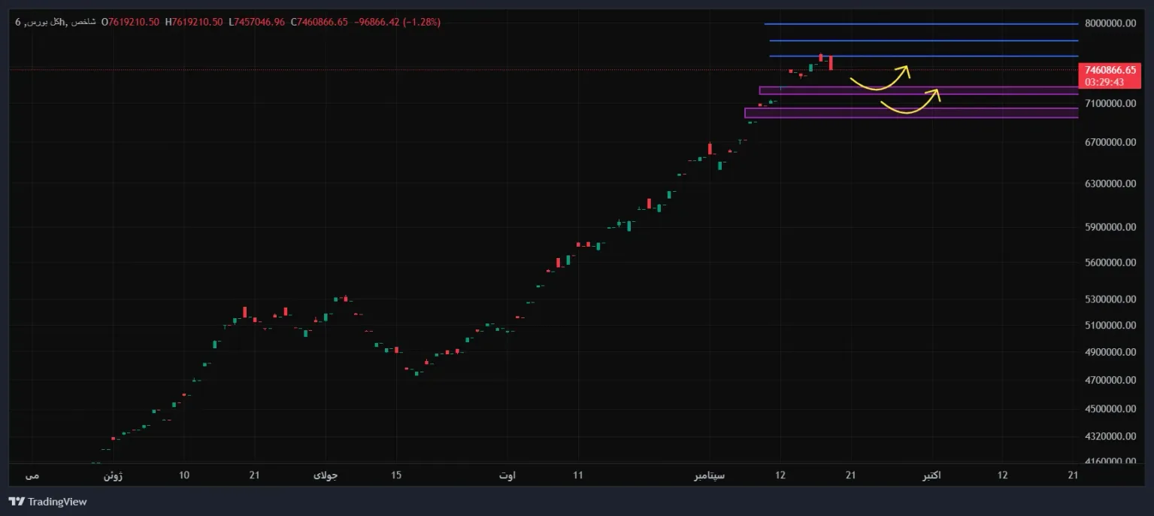
Task: Click the ژوئن label on time axis
Action: pos(113,476)
